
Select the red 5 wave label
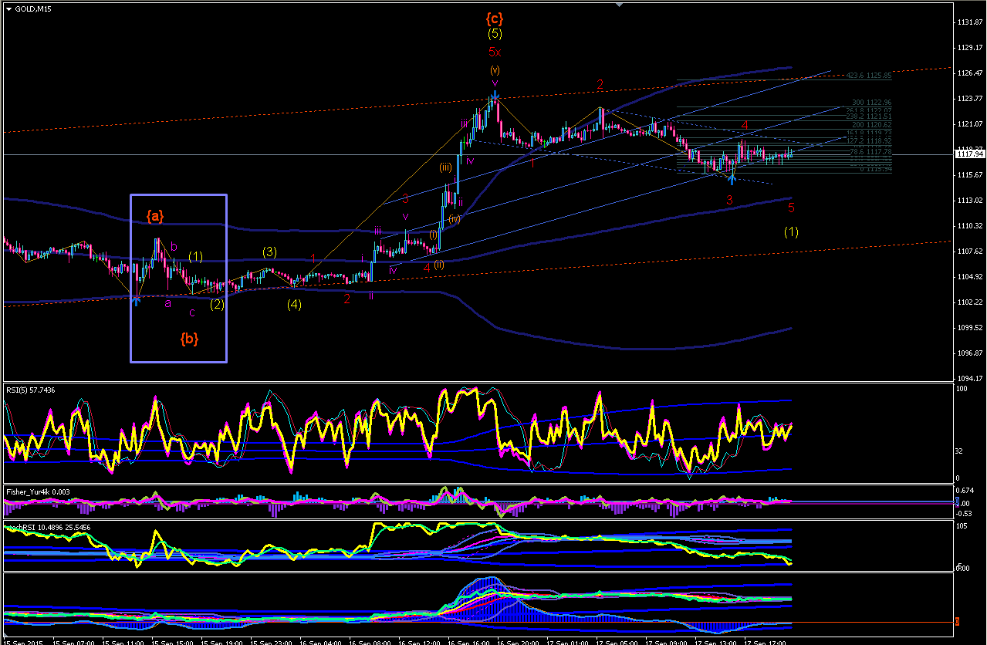point(790,208)
